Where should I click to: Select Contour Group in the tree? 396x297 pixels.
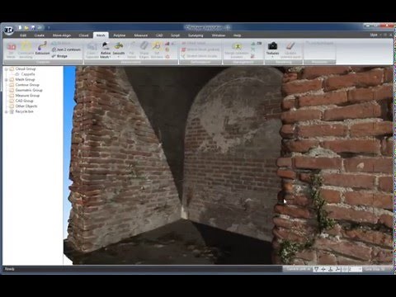pos(27,85)
